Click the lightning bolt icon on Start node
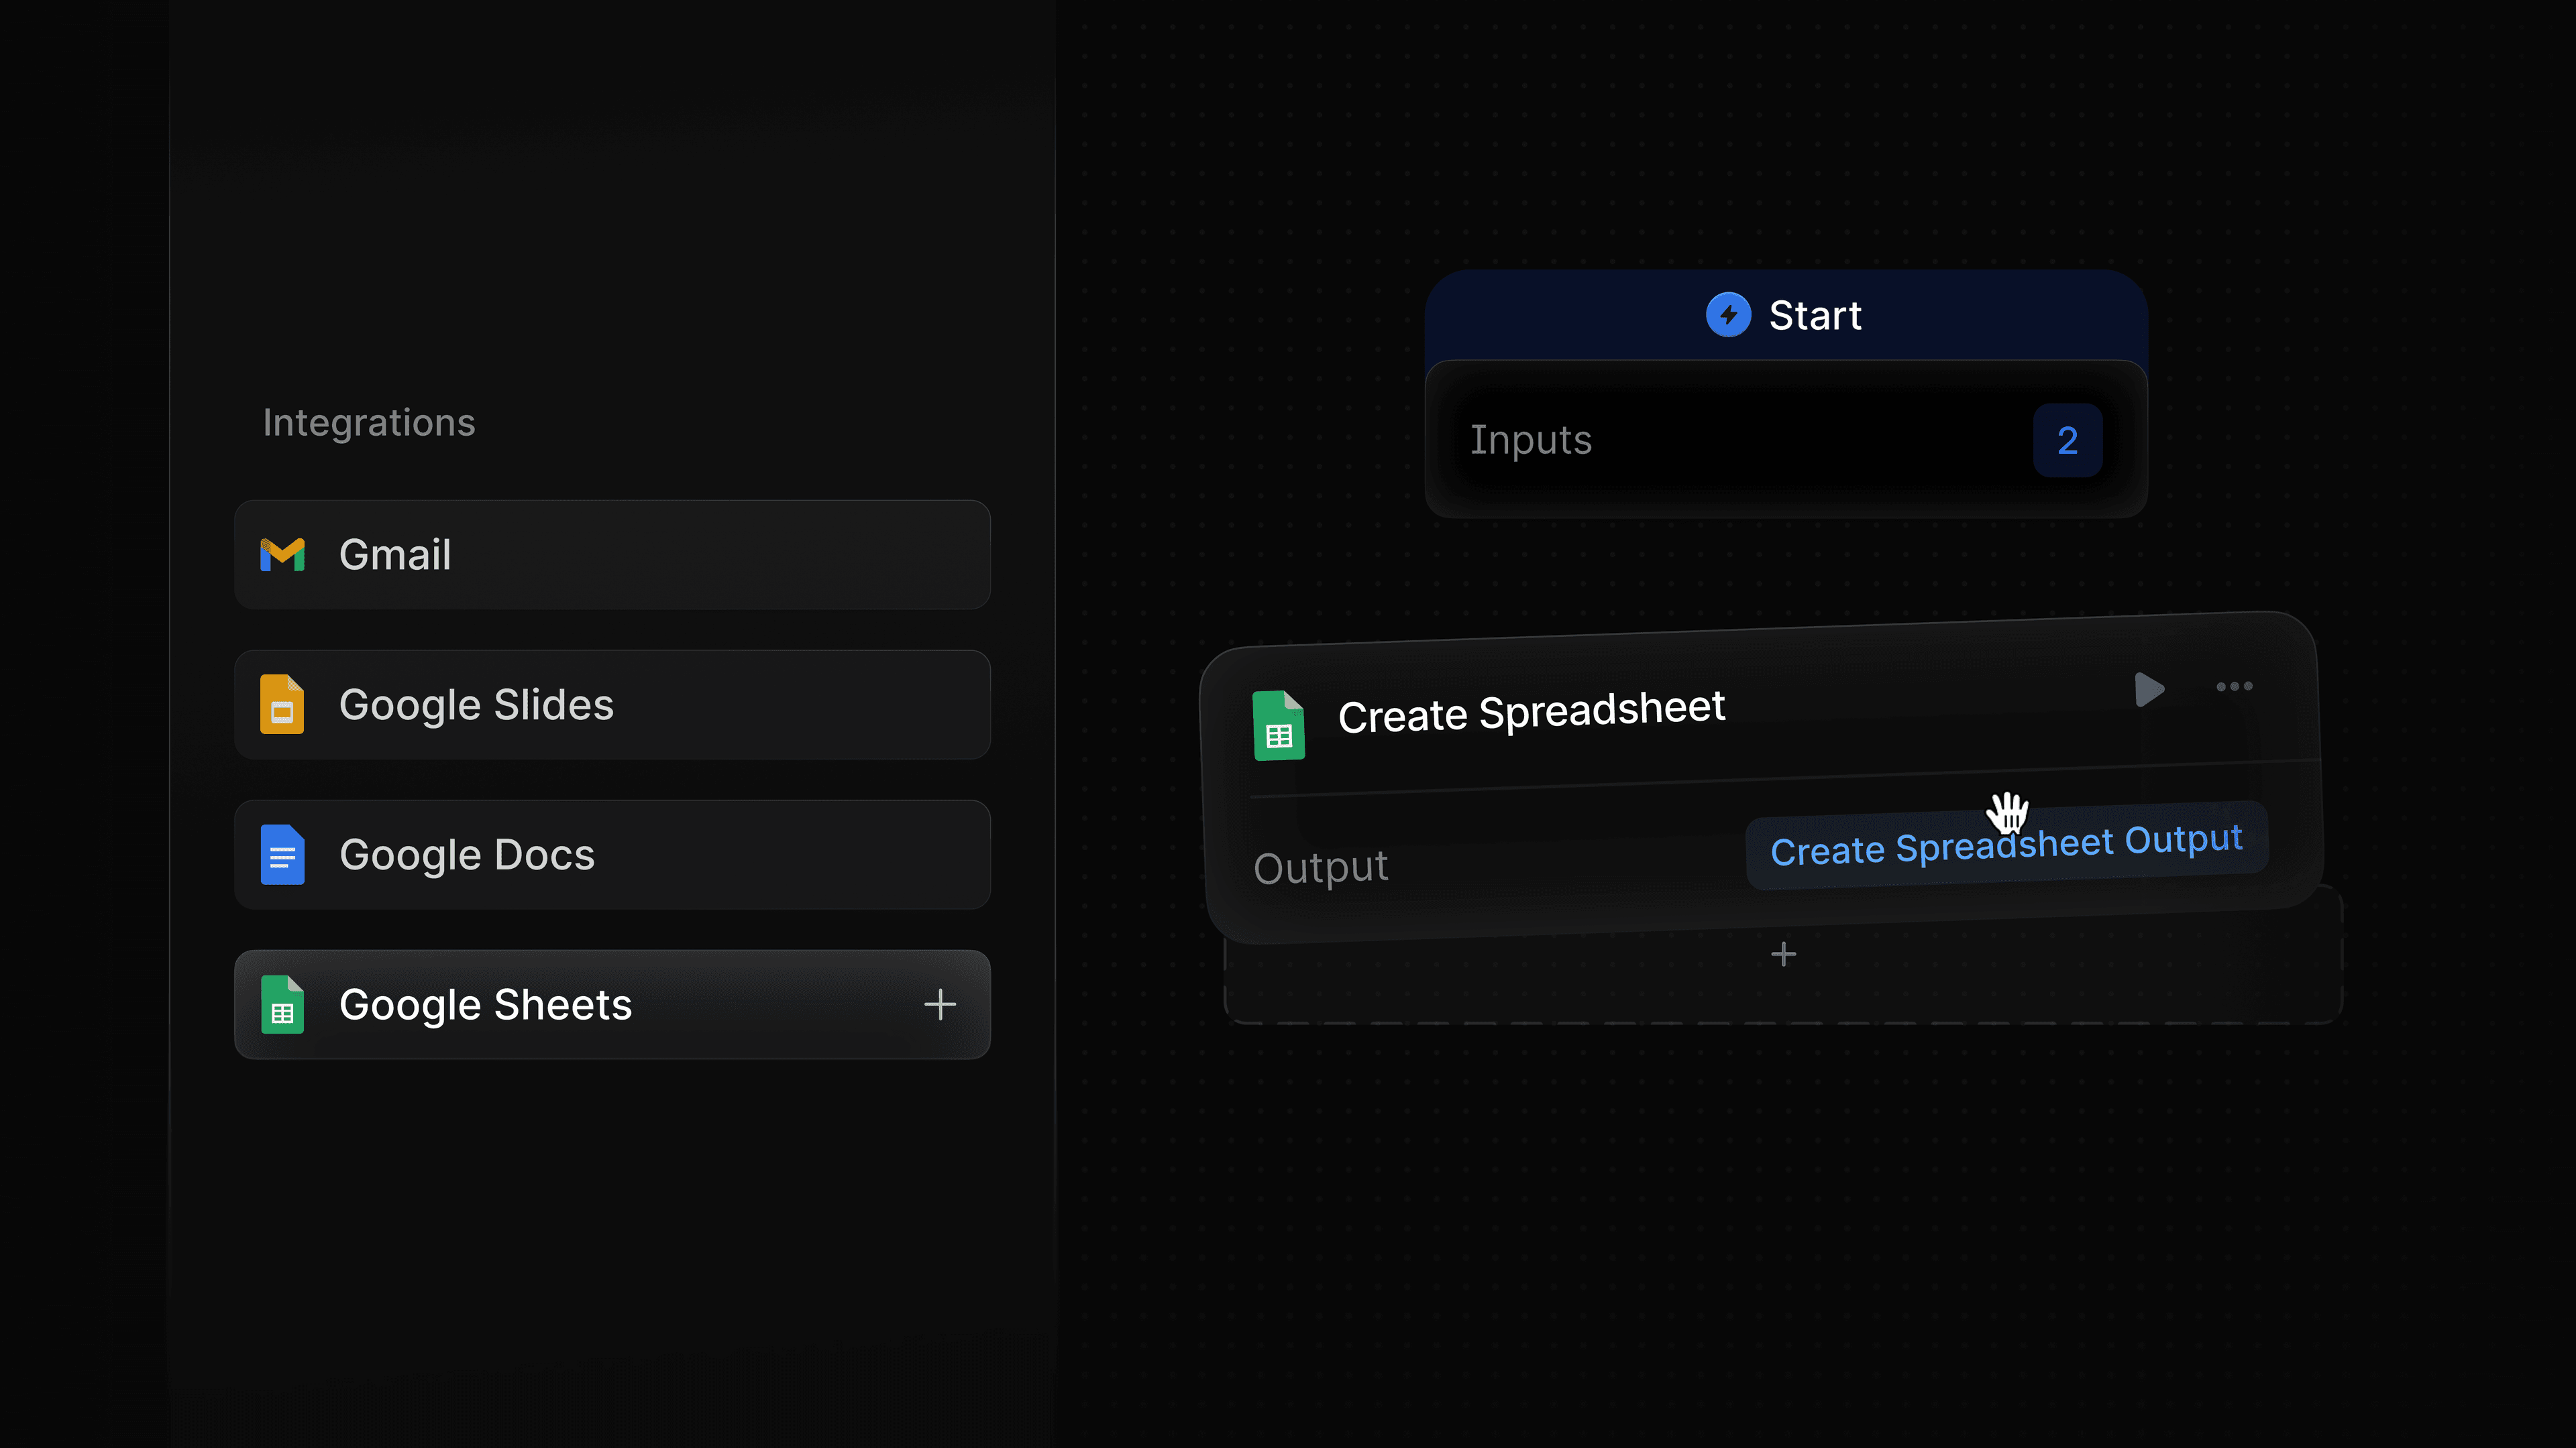Viewport: 2576px width, 1448px height. tap(1729, 314)
